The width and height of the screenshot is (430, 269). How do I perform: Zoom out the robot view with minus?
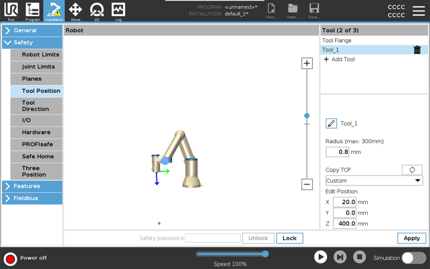pyautogui.click(x=307, y=184)
